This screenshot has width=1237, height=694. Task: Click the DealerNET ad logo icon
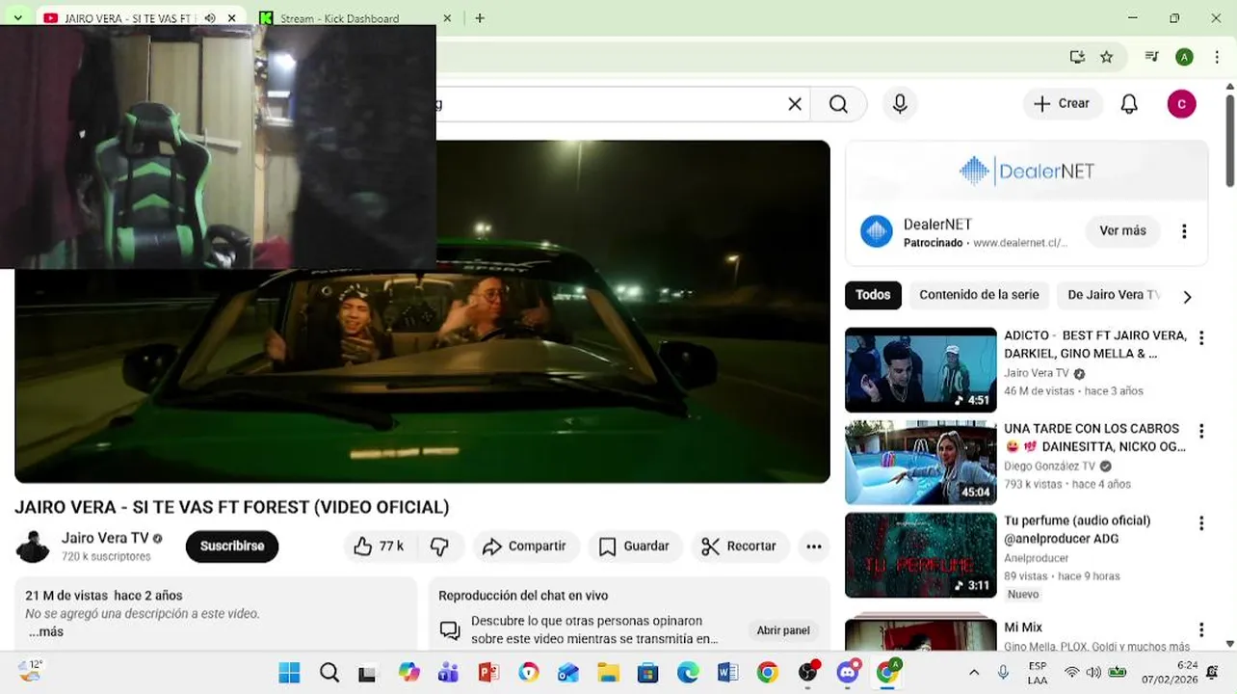tap(876, 231)
